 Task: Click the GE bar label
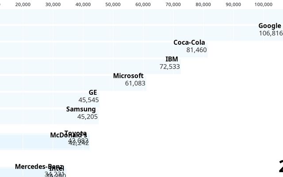tap(92, 92)
